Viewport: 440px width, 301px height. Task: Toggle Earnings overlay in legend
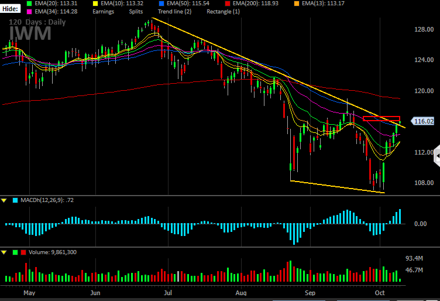click(103, 12)
